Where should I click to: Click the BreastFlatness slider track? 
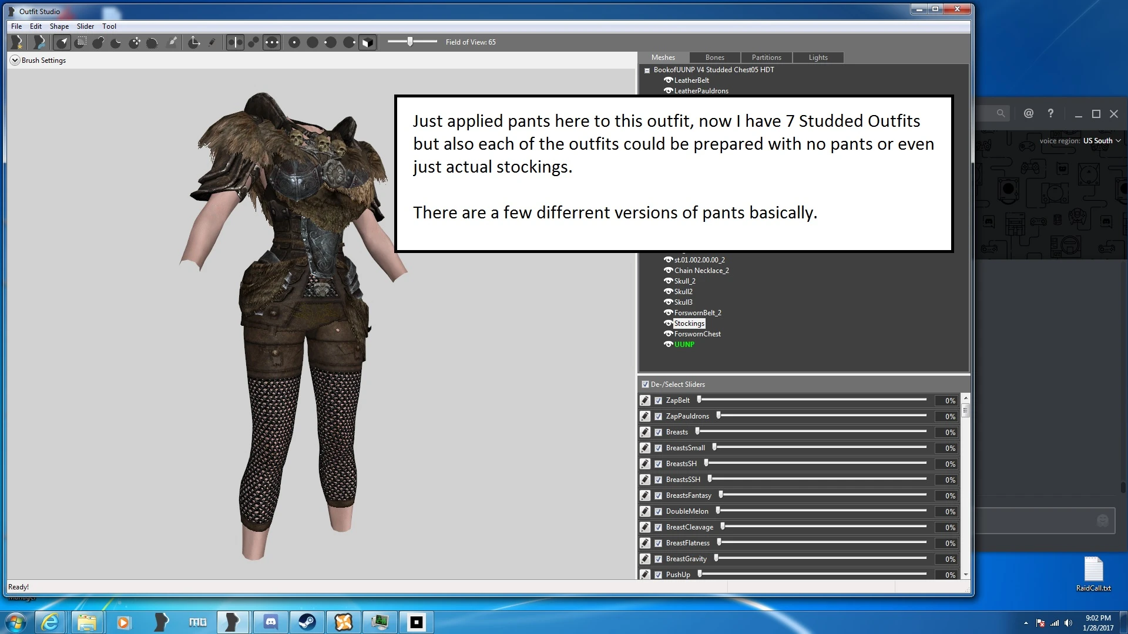(822, 543)
